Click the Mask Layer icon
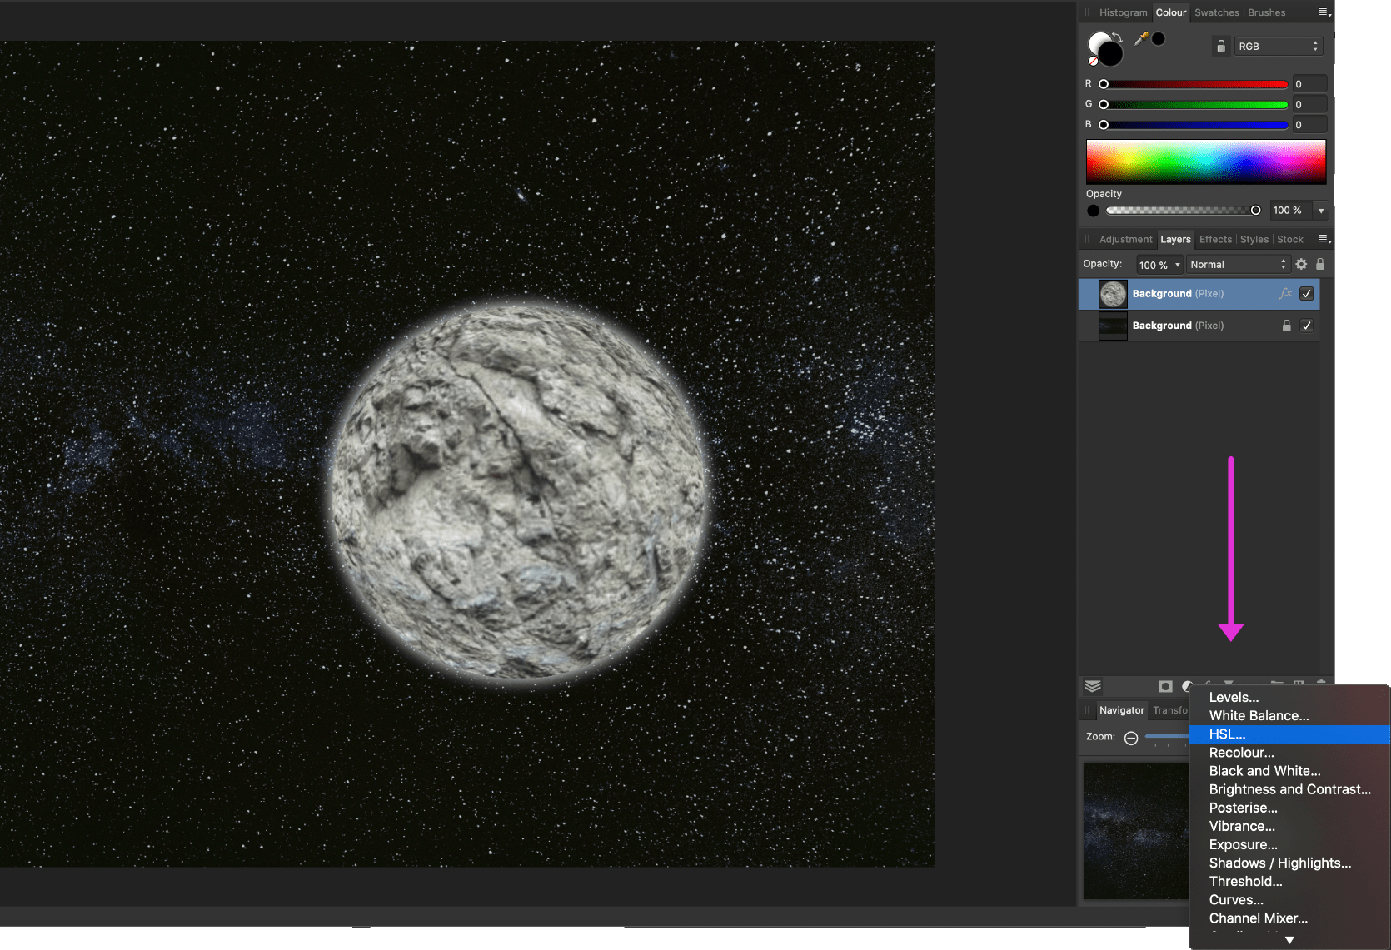1391x950 pixels. 1165,686
